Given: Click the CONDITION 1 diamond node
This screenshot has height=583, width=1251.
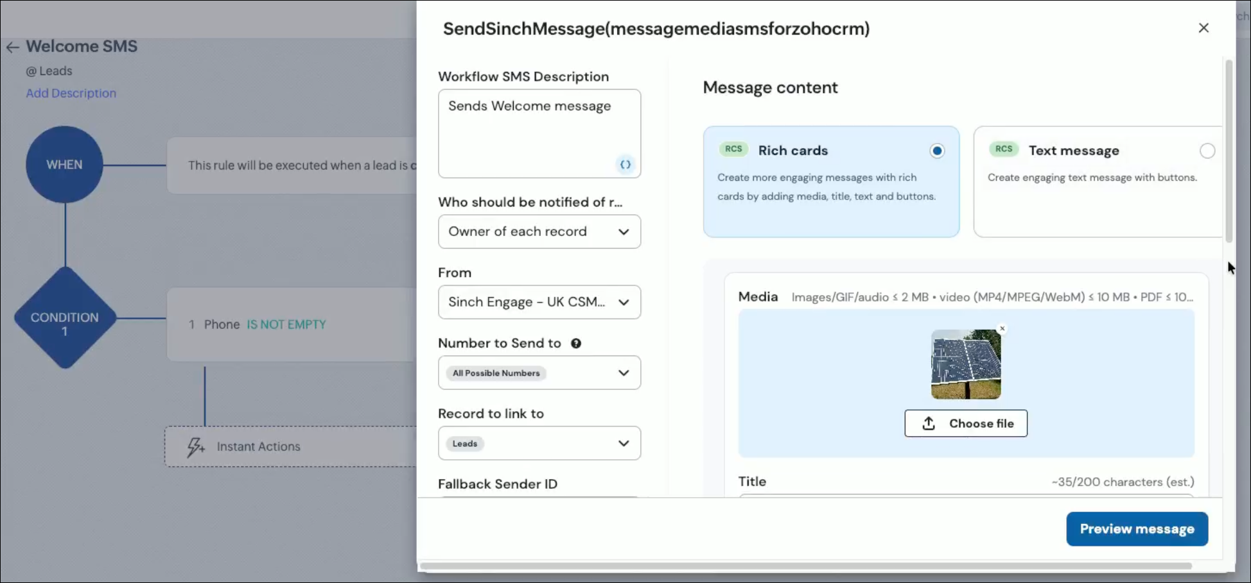Looking at the screenshot, I should coord(65,318).
